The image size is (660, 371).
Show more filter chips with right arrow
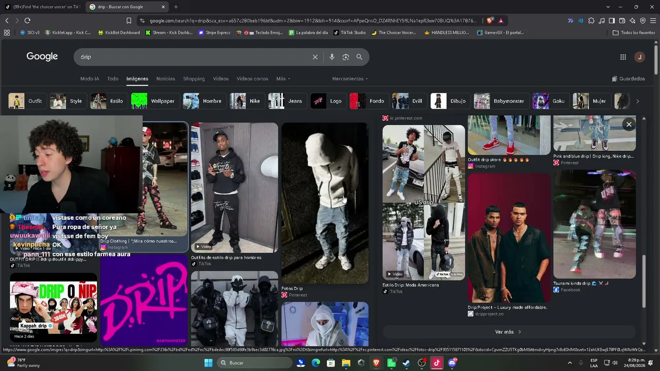(x=637, y=101)
